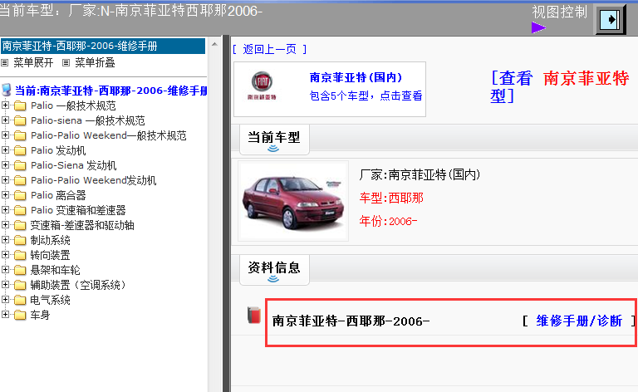638x392 pixels.
Task: Click 返回上一页 link
Action: (269, 49)
